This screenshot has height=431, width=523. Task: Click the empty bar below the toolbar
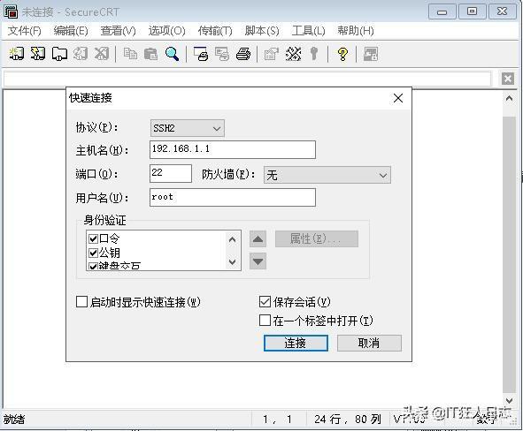click(x=247, y=79)
